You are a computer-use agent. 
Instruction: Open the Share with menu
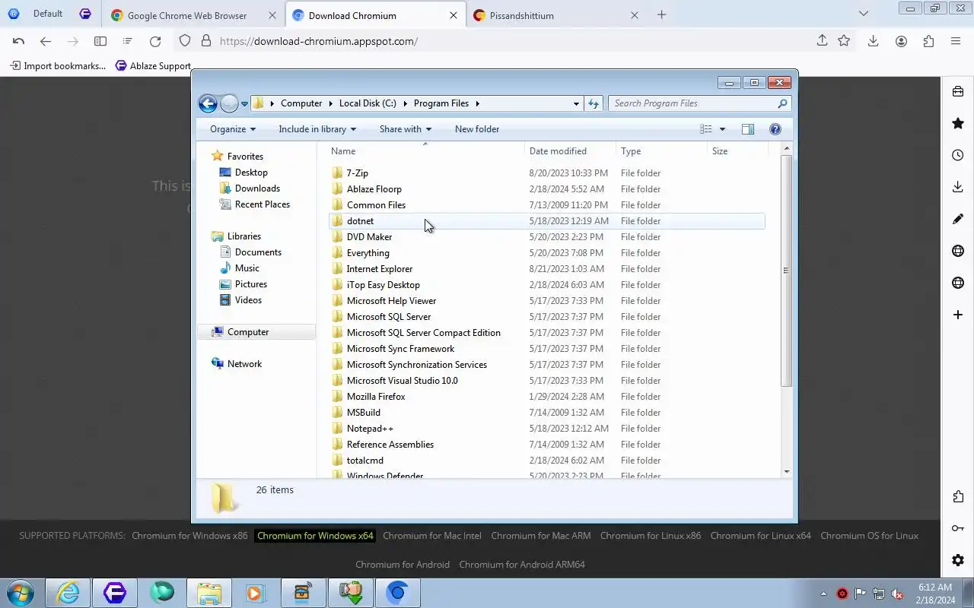(406, 129)
